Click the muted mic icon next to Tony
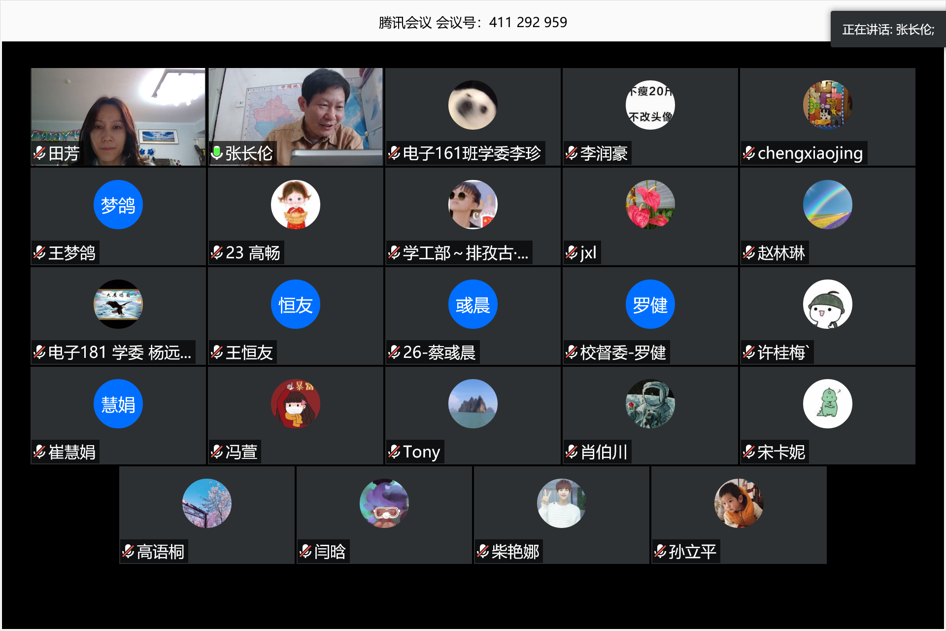The height and width of the screenshot is (631, 946). click(x=394, y=452)
